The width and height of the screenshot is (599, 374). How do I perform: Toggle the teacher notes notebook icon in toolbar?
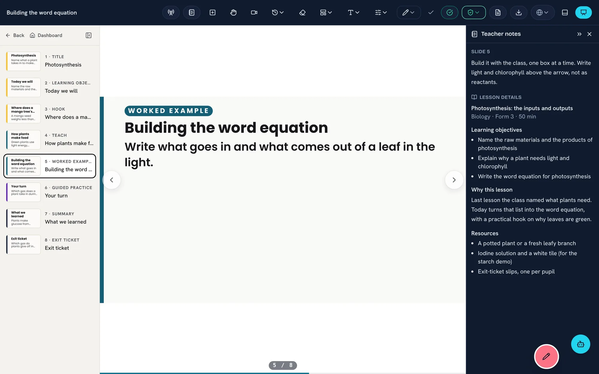pos(192,13)
